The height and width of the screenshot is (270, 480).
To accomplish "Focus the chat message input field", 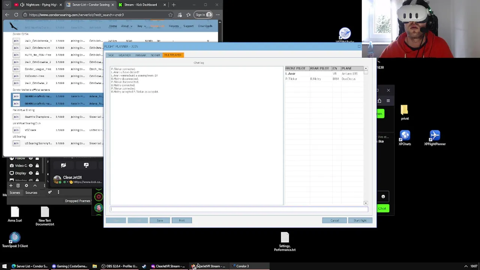I will tap(239, 209).
